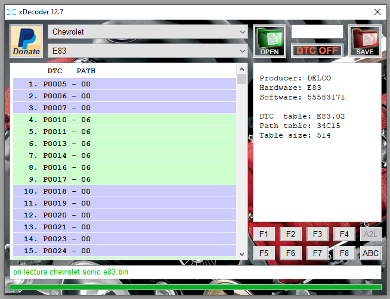Click the empty field above DTC OFF
Screen dimensions: 390x299
[x=317, y=32]
